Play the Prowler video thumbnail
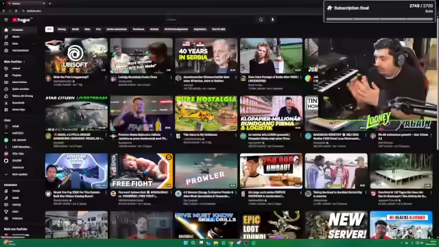439x247 pixels. tap(206, 171)
